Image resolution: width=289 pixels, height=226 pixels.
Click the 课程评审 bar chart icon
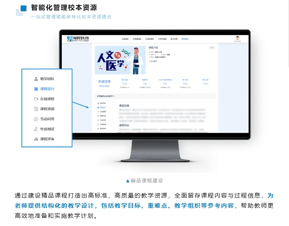[x=36, y=139]
